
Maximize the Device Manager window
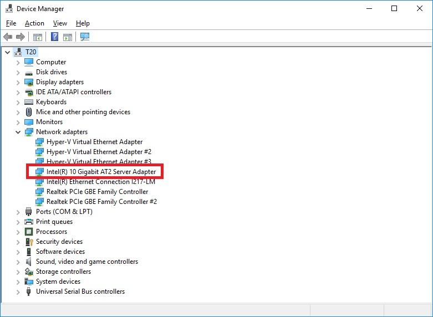(x=394, y=8)
